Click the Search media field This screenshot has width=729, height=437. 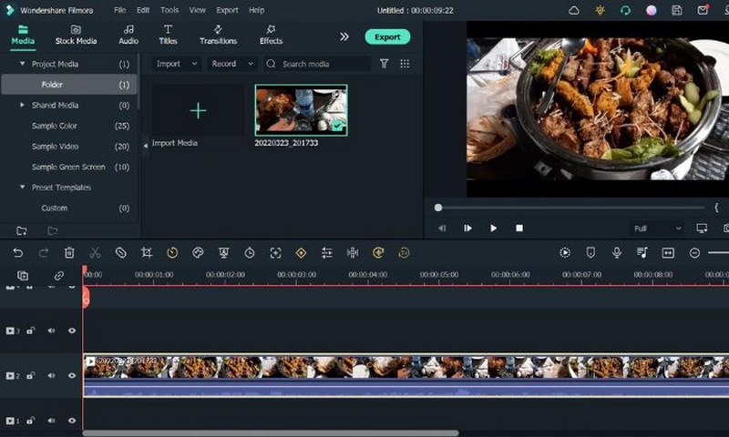coord(317,64)
